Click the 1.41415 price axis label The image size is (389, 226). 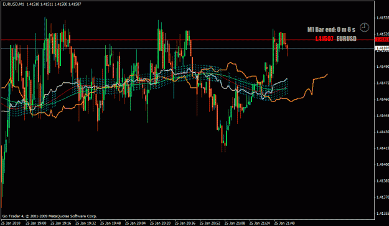click(383, 148)
